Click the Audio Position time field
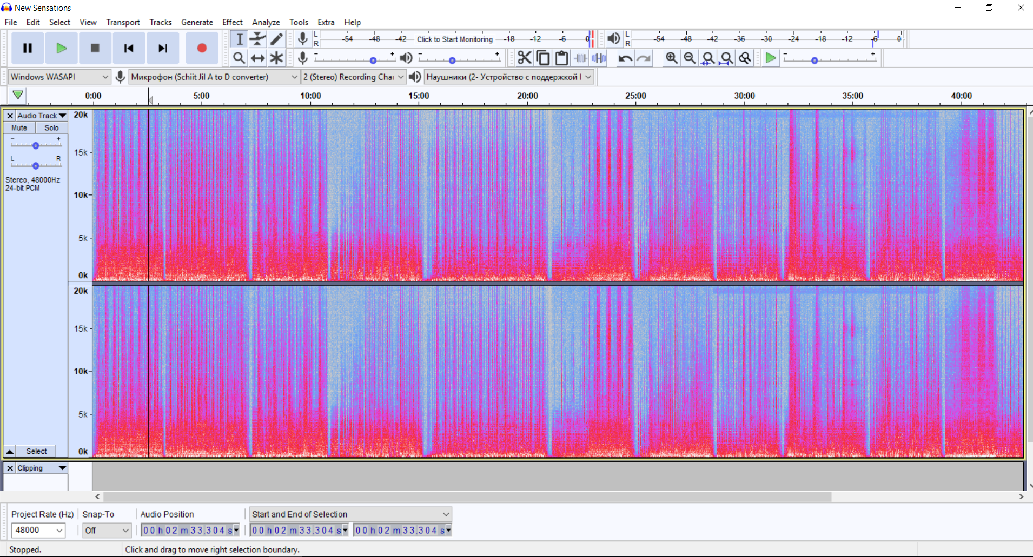This screenshot has height=557, width=1033. click(x=190, y=531)
